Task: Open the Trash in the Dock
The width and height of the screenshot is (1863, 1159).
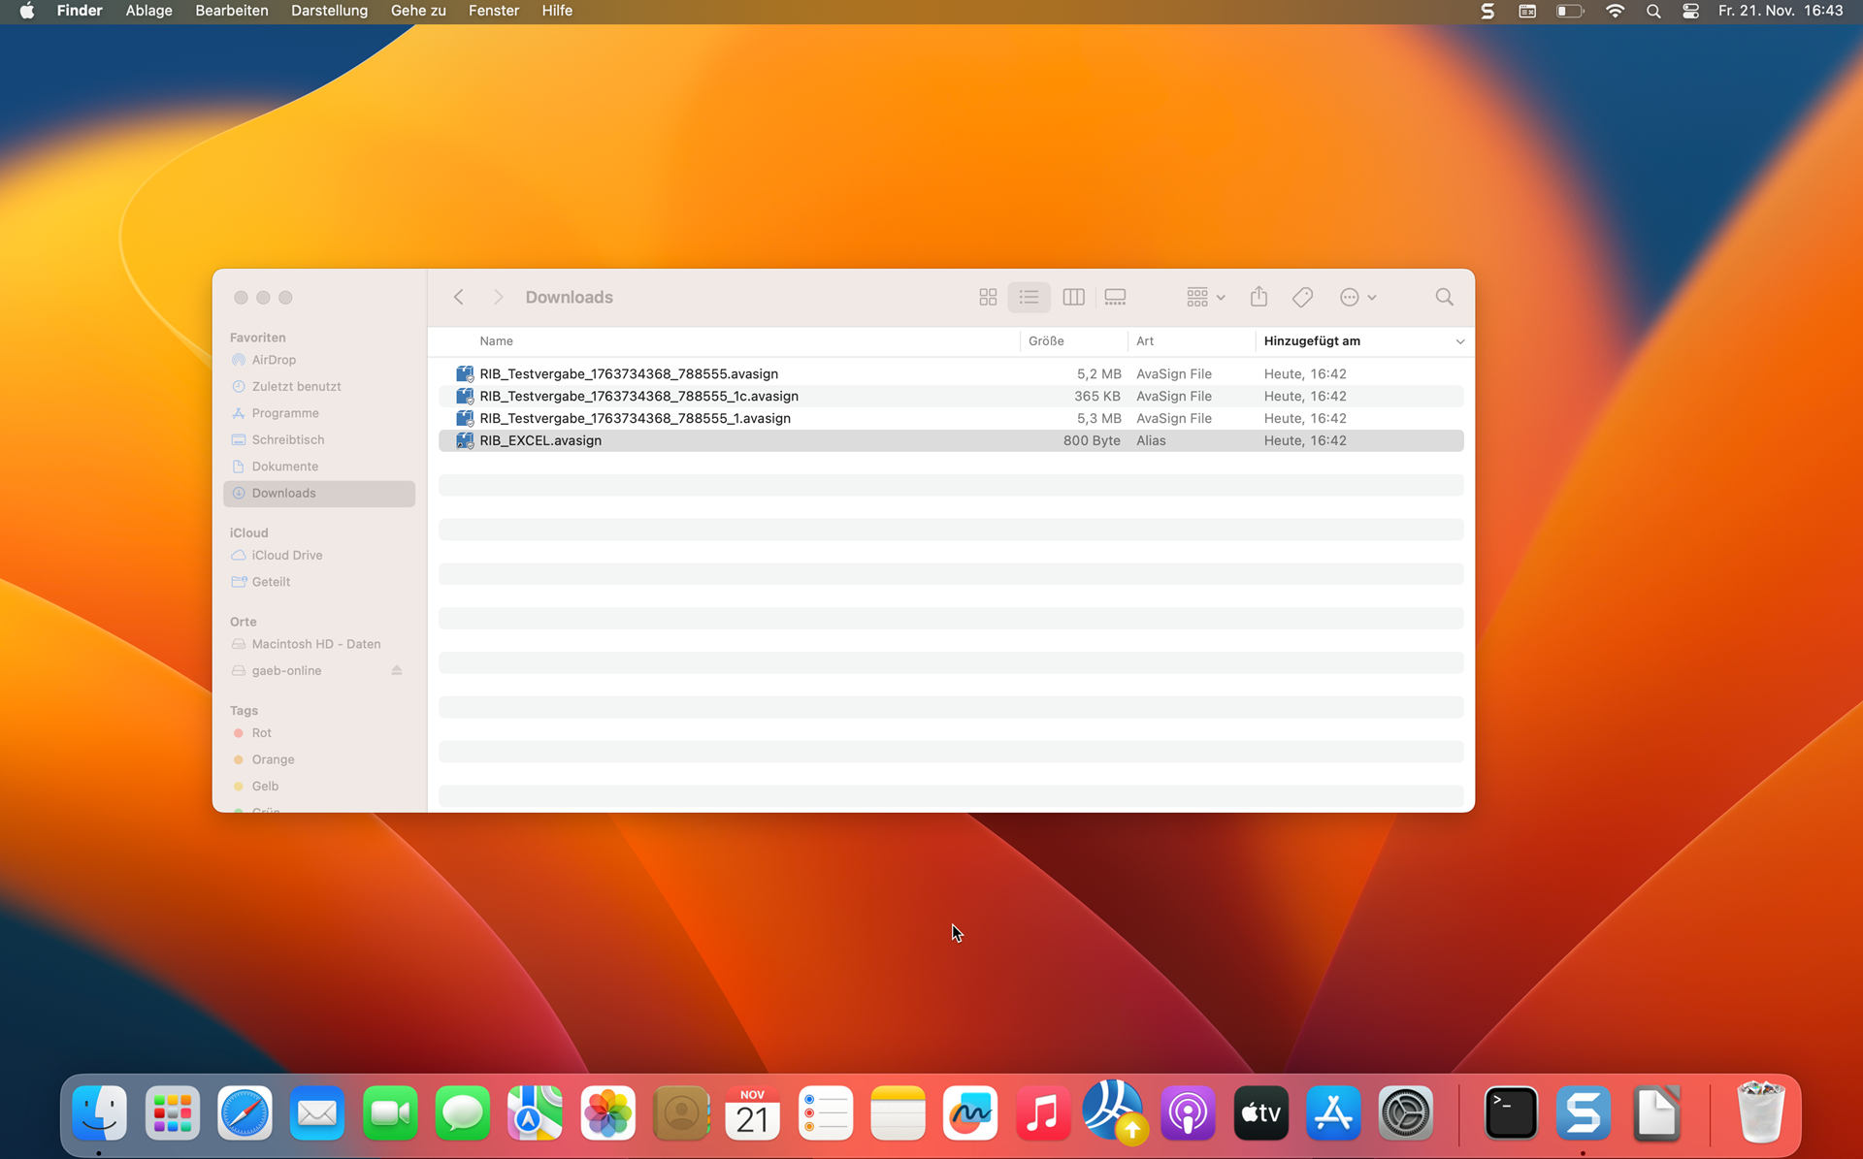Action: tap(1760, 1113)
